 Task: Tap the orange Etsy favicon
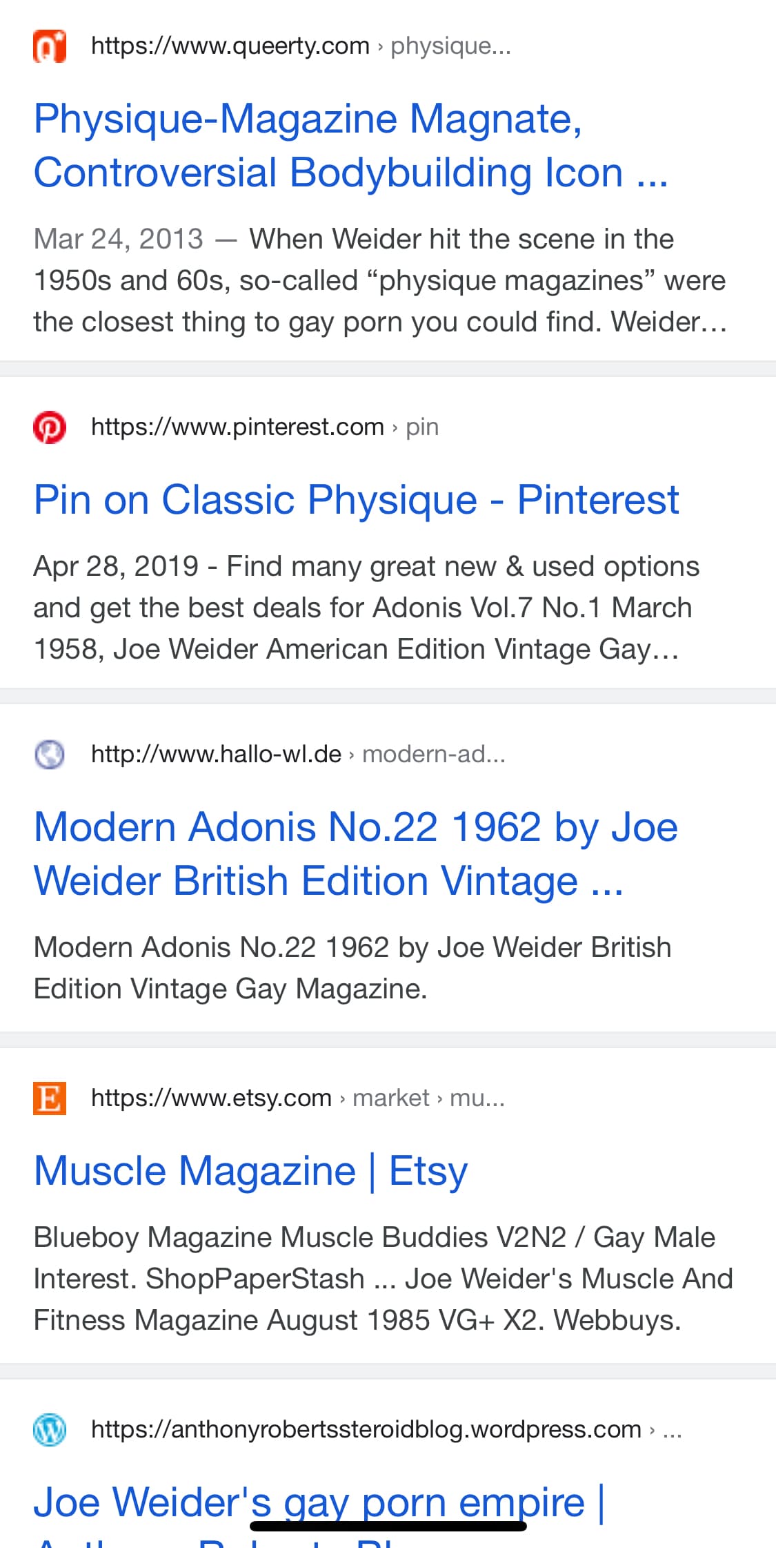(50, 1098)
